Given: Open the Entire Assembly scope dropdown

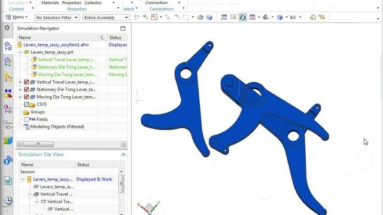Looking at the screenshot, I should pos(106,17).
